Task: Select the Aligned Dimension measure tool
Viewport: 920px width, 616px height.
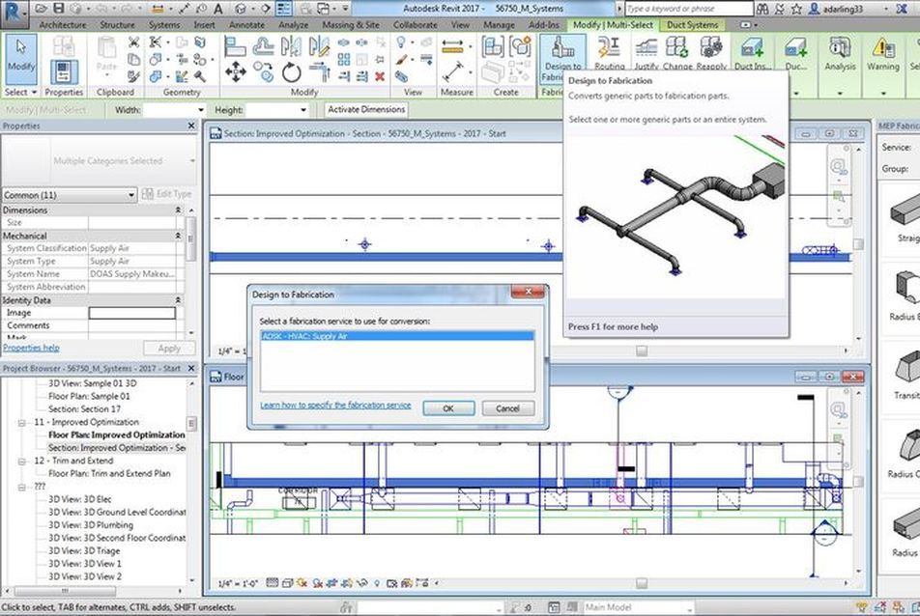Action: coord(452,46)
